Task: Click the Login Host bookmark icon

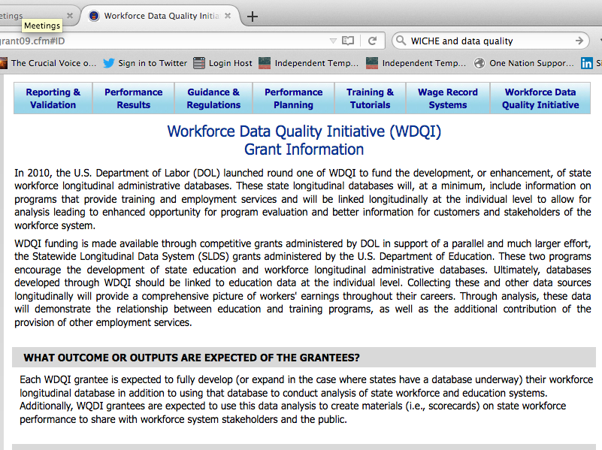Action: pos(199,63)
